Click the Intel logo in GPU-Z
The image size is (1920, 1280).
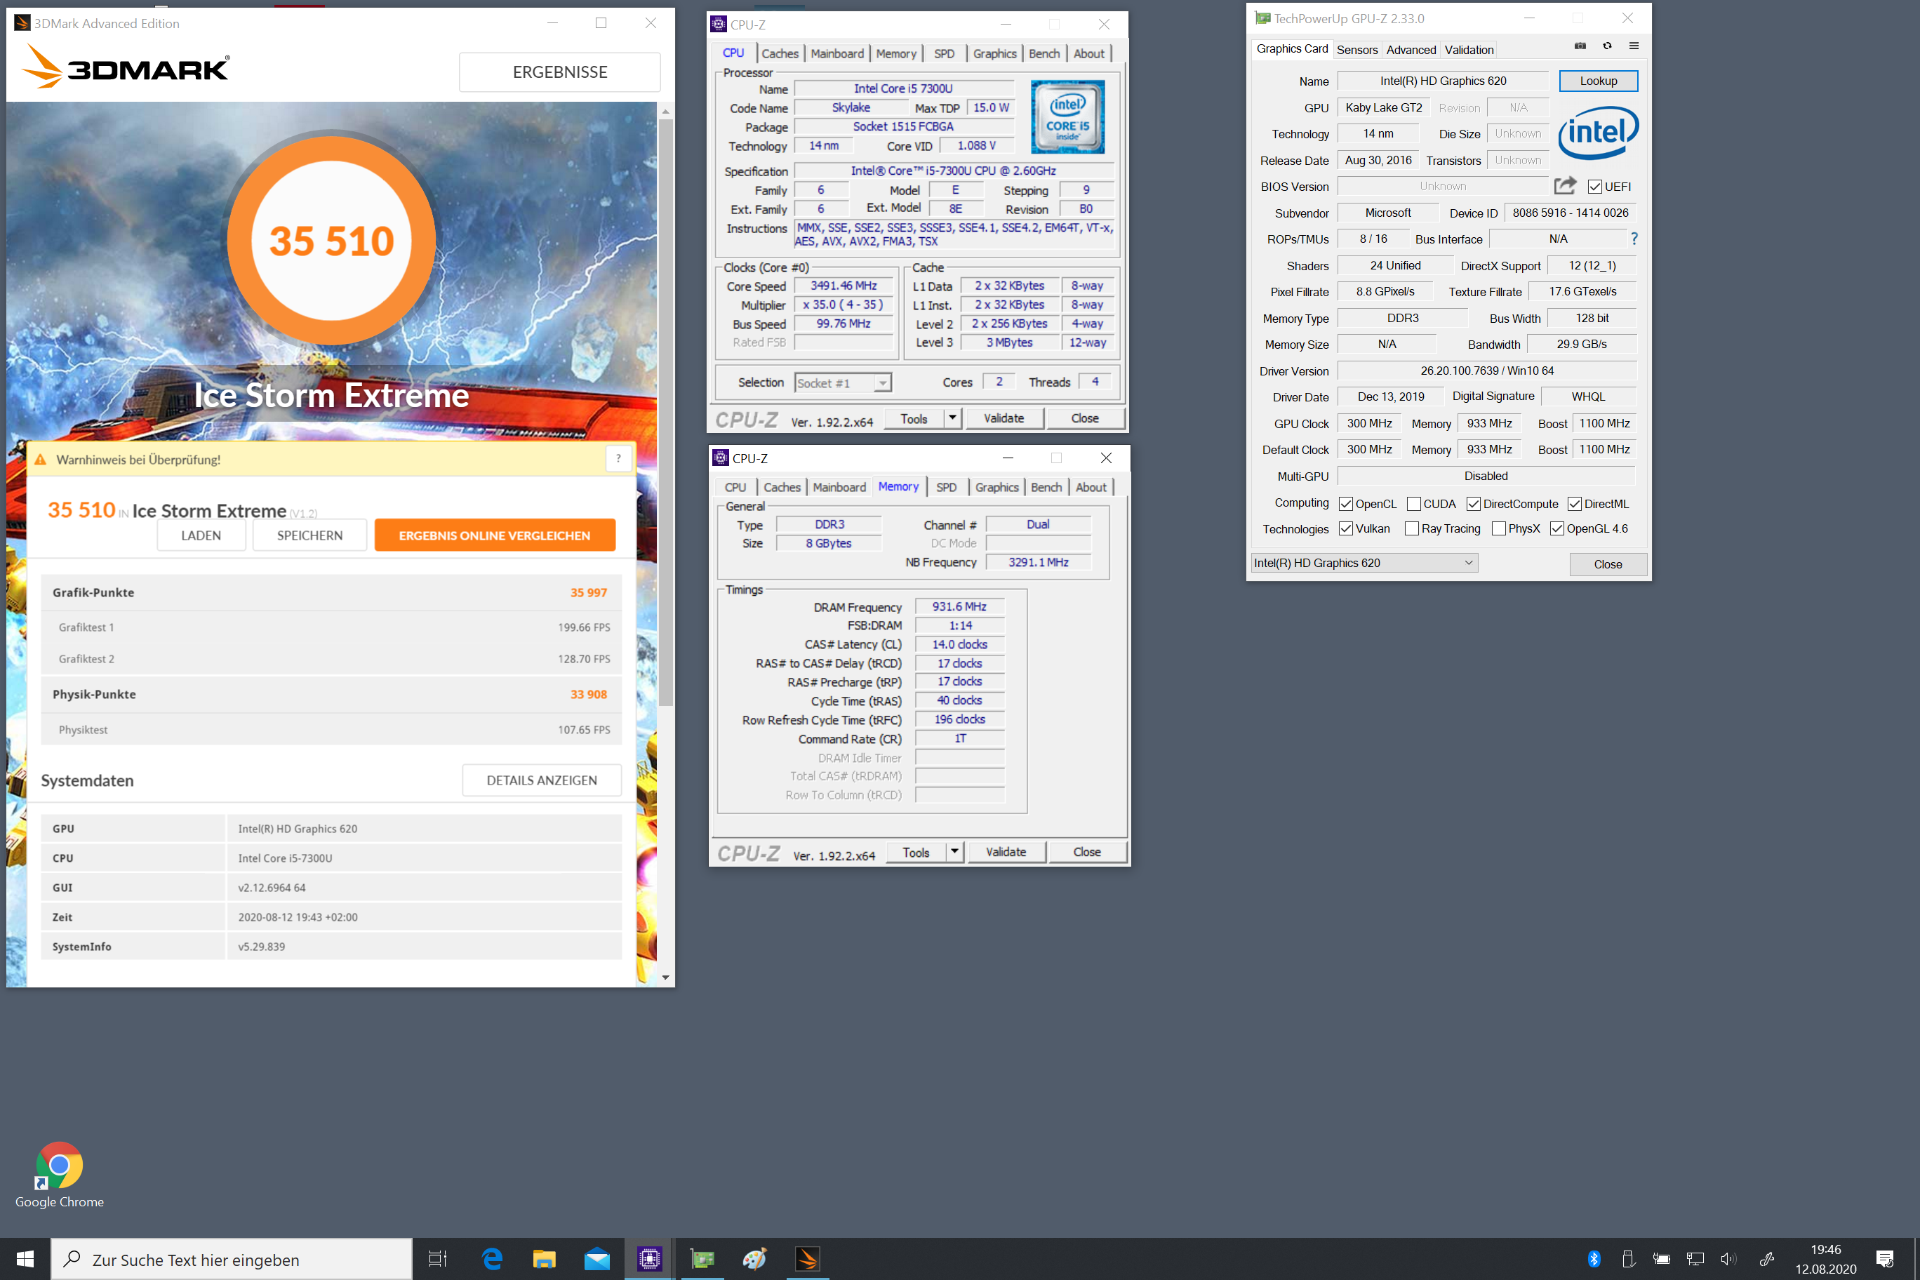[x=1598, y=132]
